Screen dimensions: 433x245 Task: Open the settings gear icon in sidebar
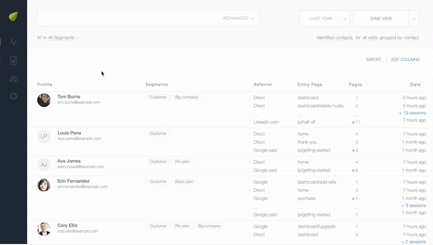(13, 97)
